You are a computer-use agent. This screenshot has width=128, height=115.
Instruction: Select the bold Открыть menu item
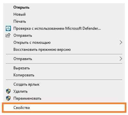pos(21,7)
